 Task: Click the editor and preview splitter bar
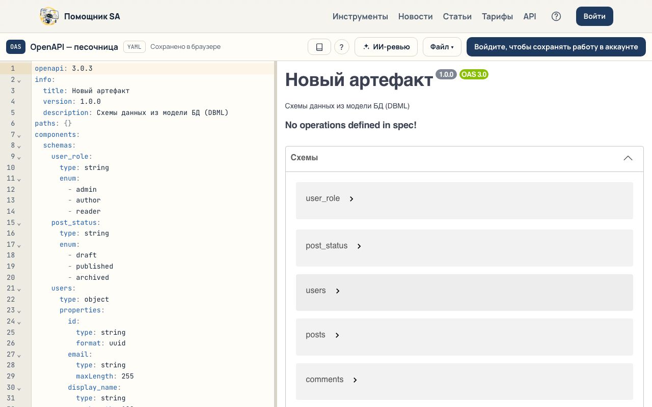(x=276, y=234)
